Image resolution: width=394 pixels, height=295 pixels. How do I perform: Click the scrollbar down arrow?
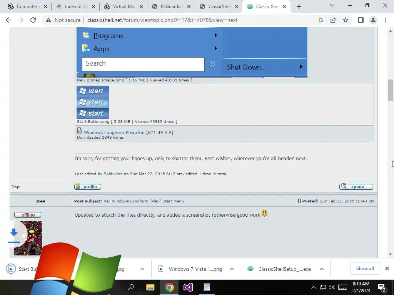(391, 254)
